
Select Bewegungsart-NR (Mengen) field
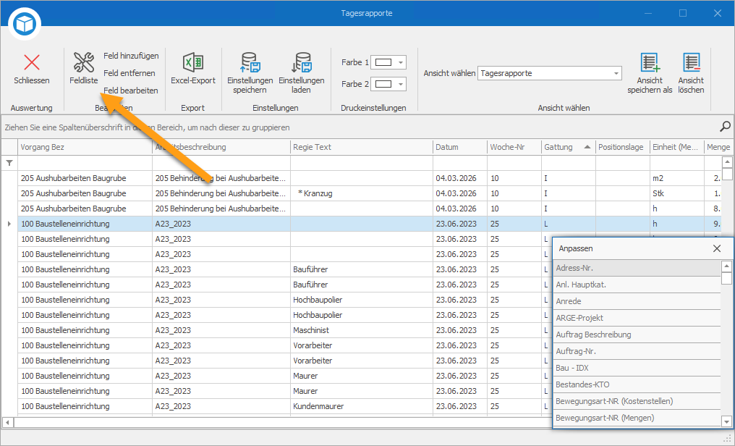(637, 418)
